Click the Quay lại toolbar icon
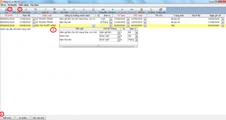The width and height of the screenshot is (226, 120). click(x=45, y=10)
